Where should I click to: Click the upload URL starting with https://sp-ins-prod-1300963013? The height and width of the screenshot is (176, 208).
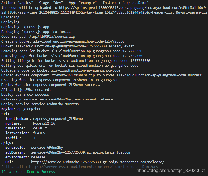coord(133,8)
